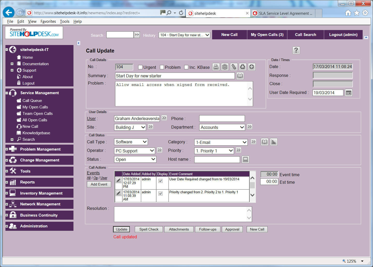Click the chart icon beside Category
Viewport: 373px width, 267px height.
click(274, 142)
